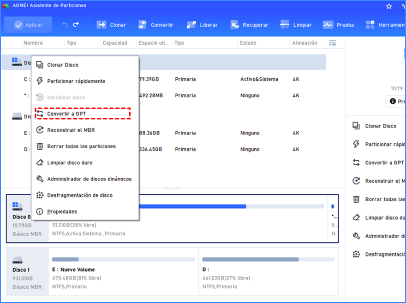The image size is (406, 303).
Task: Select Disco 0 block in disk map
Action: 27,219
